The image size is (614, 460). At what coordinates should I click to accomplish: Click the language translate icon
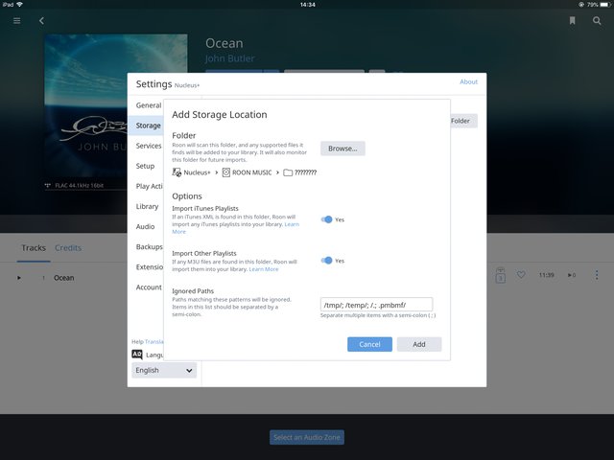tap(137, 355)
